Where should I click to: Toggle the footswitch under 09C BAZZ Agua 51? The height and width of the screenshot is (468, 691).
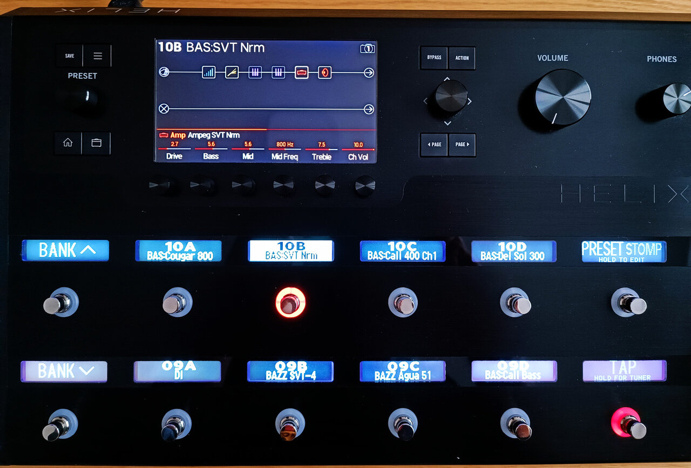pyautogui.click(x=403, y=425)
